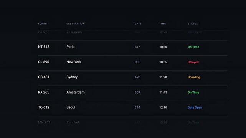This screenshot has height=138, width=246.
Task: Click the FLIGHT column header
Action: [x=43, y=24]
